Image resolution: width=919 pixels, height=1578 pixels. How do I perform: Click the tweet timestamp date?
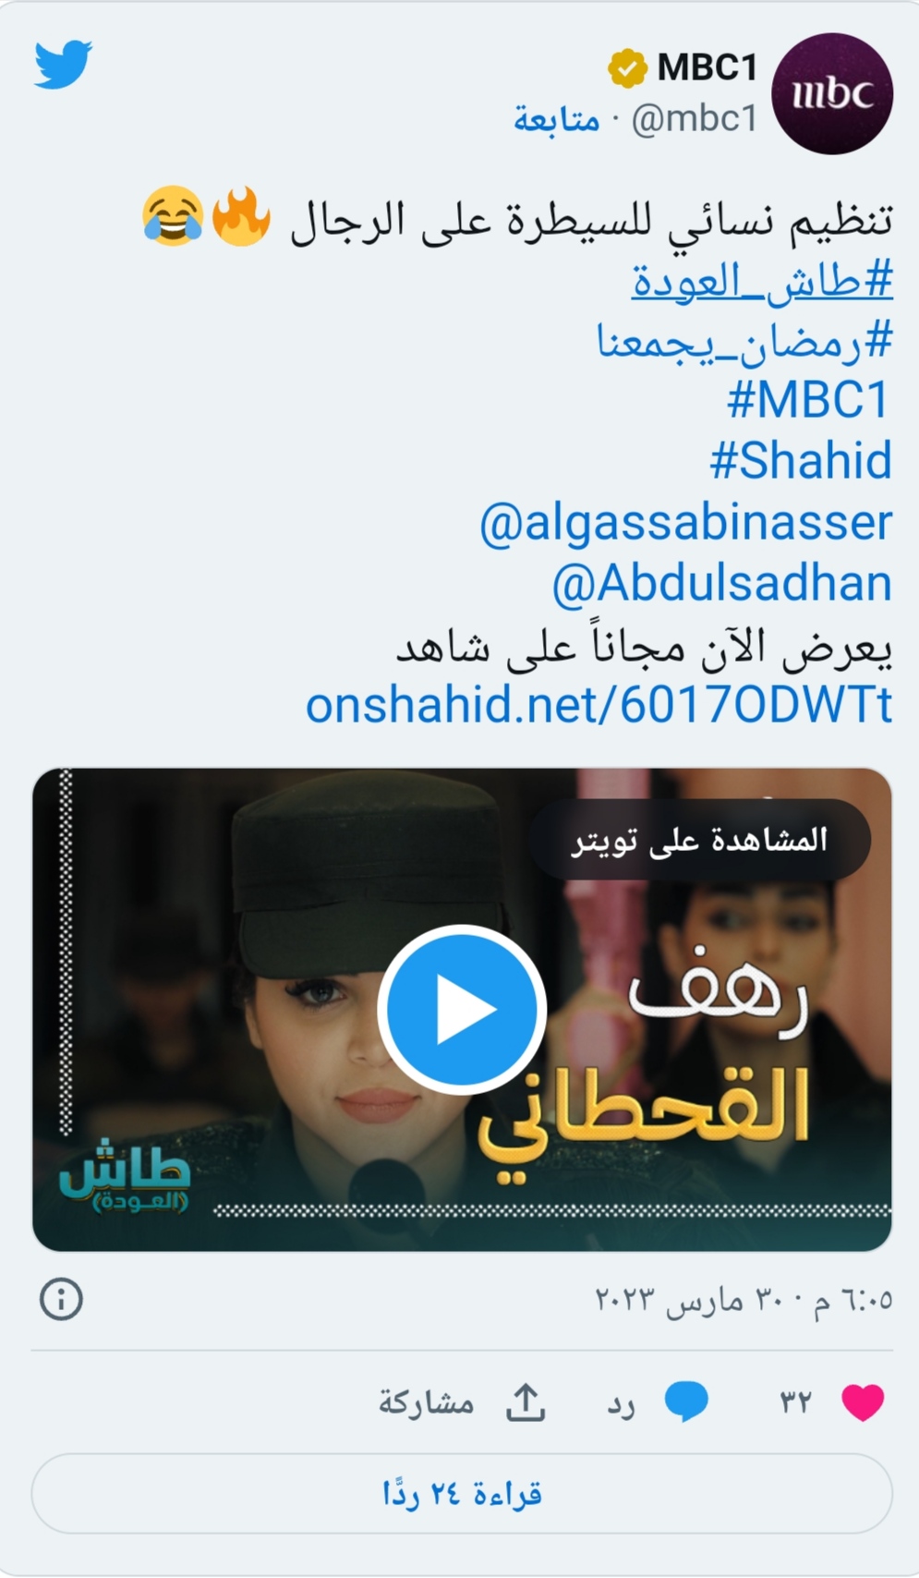(x=744, y=1299)
